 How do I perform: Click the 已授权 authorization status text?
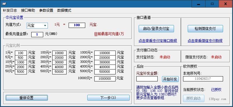pyautogui.click(x=216, y=90)
